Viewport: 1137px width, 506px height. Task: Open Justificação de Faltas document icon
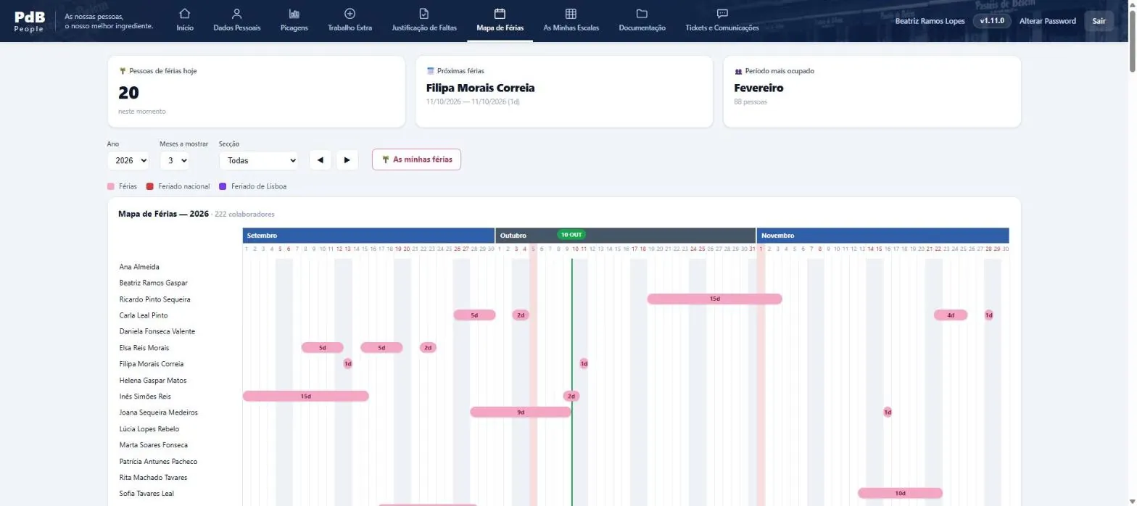(424, 13)
